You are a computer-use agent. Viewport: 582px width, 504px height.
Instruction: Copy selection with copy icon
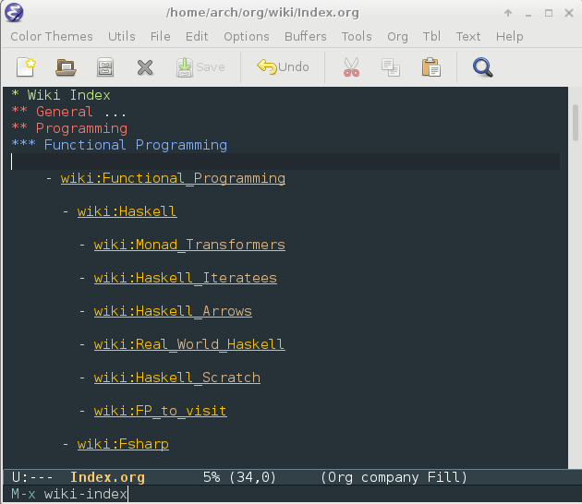tap(391, 67)
